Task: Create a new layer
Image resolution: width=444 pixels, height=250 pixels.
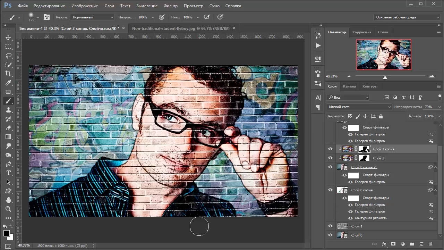Action: (x=421, y=244)
